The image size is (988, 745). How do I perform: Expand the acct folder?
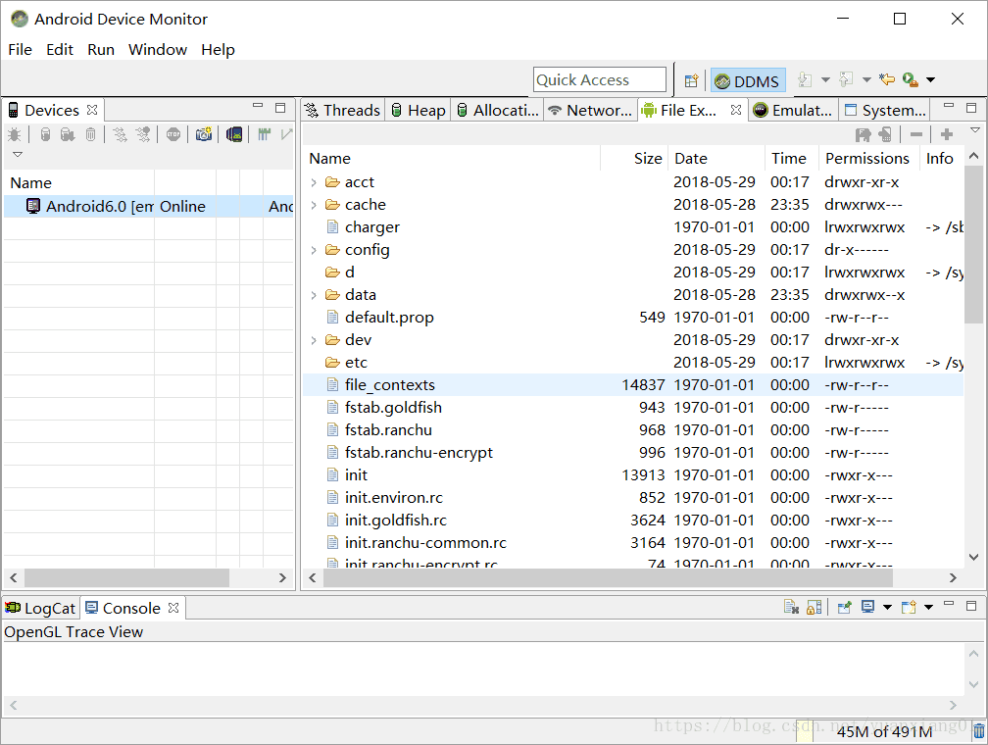(x=314, y=182)
